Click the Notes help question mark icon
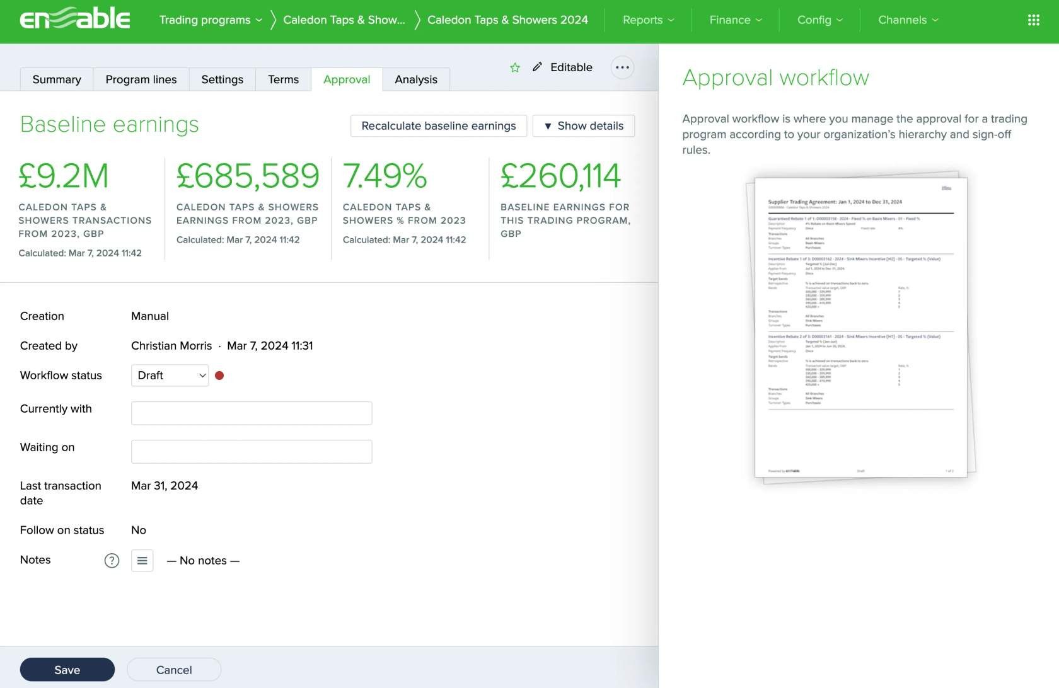 112,561
